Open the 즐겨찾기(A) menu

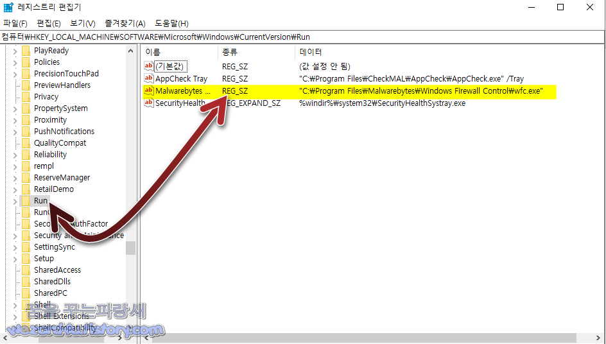coord(125,24)
